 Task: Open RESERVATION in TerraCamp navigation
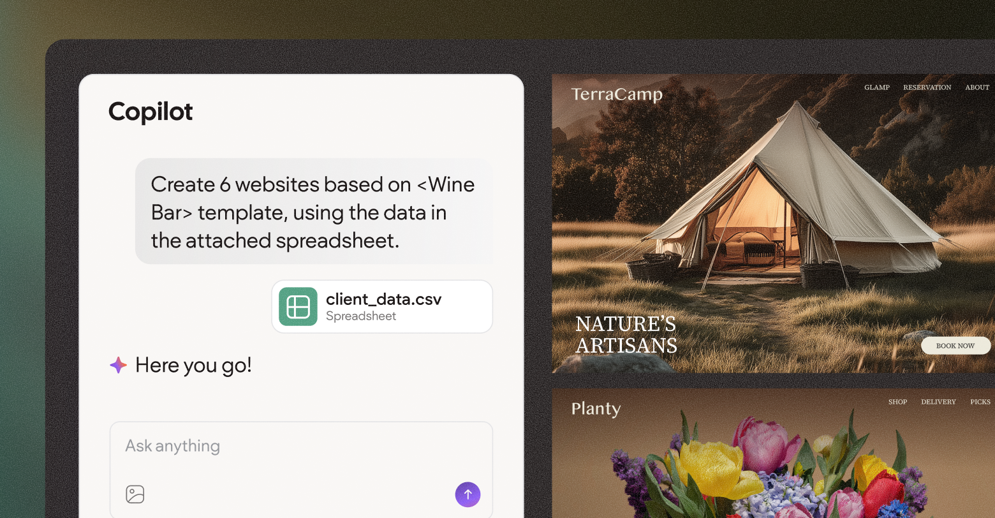pyautogui.click(x=927, y=87)
